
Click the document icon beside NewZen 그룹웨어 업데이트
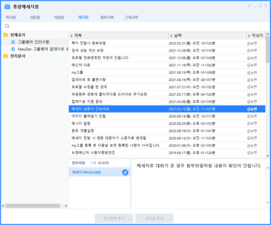(x=13, y=49)
